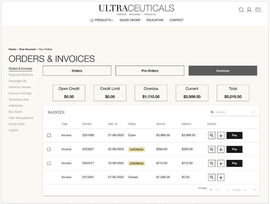Click the hamburger icon beside Products
This screenshot has height=204, width=270.
(x=91, y=20)
